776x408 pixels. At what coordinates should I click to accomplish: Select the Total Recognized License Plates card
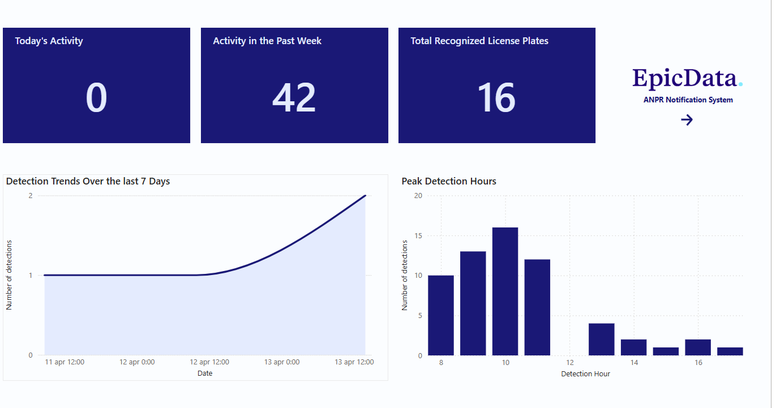click(497, 85)
